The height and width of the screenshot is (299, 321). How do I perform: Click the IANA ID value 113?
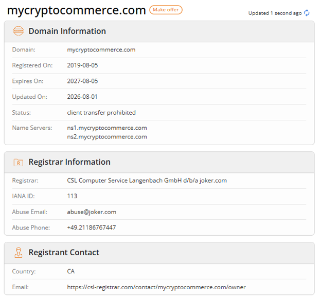click(72, 196)
